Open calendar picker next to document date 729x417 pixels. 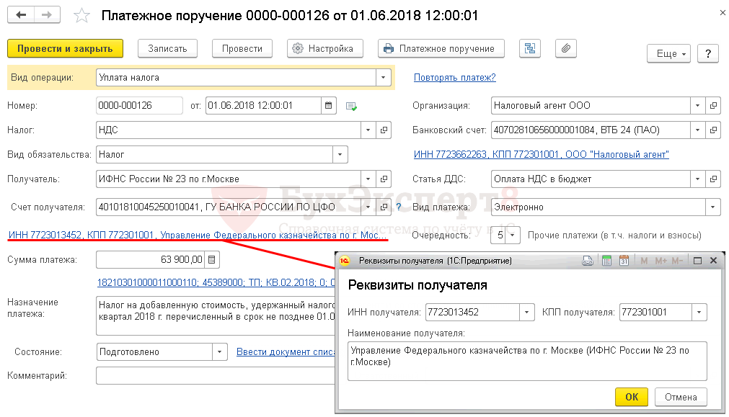click(329, 106)
